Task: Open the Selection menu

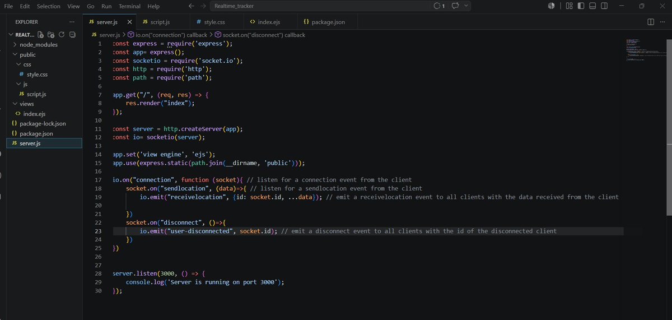Action: pyautogui.click(x=49, y=6)
